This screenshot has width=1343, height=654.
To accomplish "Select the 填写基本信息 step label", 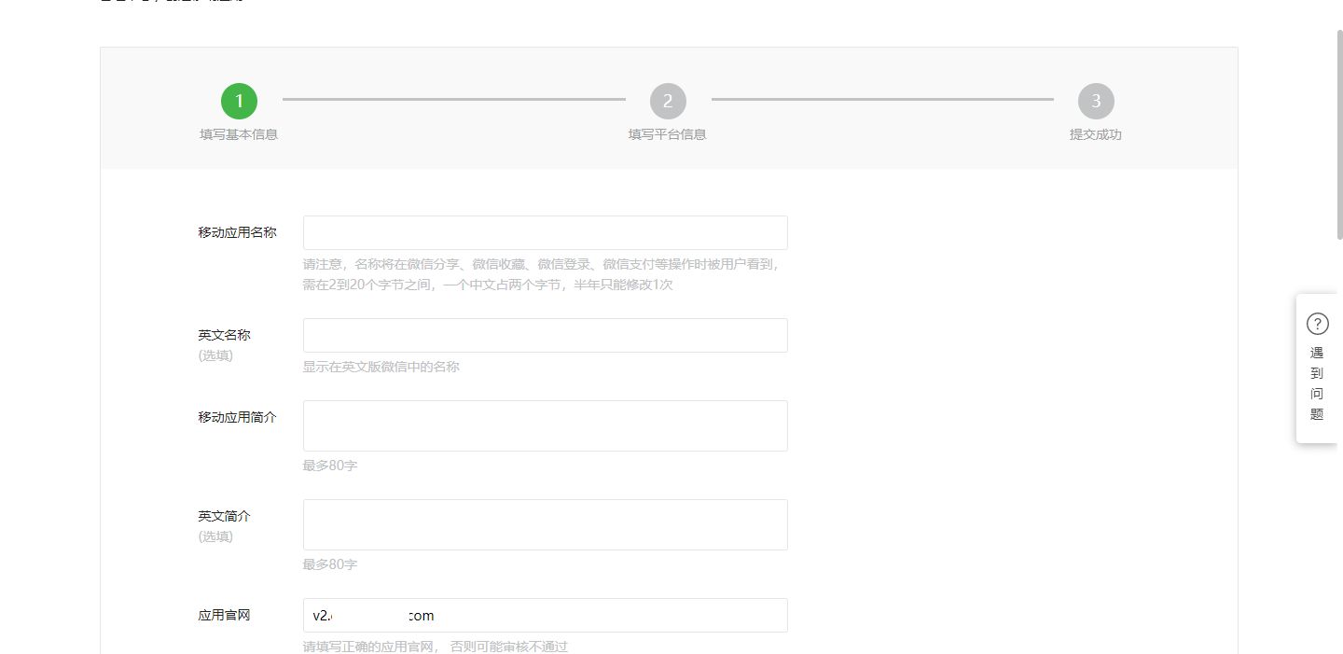I will click(x=239, y=134).
